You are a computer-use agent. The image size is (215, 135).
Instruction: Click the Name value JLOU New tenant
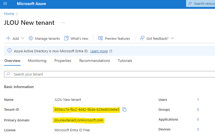click(68, 100)
